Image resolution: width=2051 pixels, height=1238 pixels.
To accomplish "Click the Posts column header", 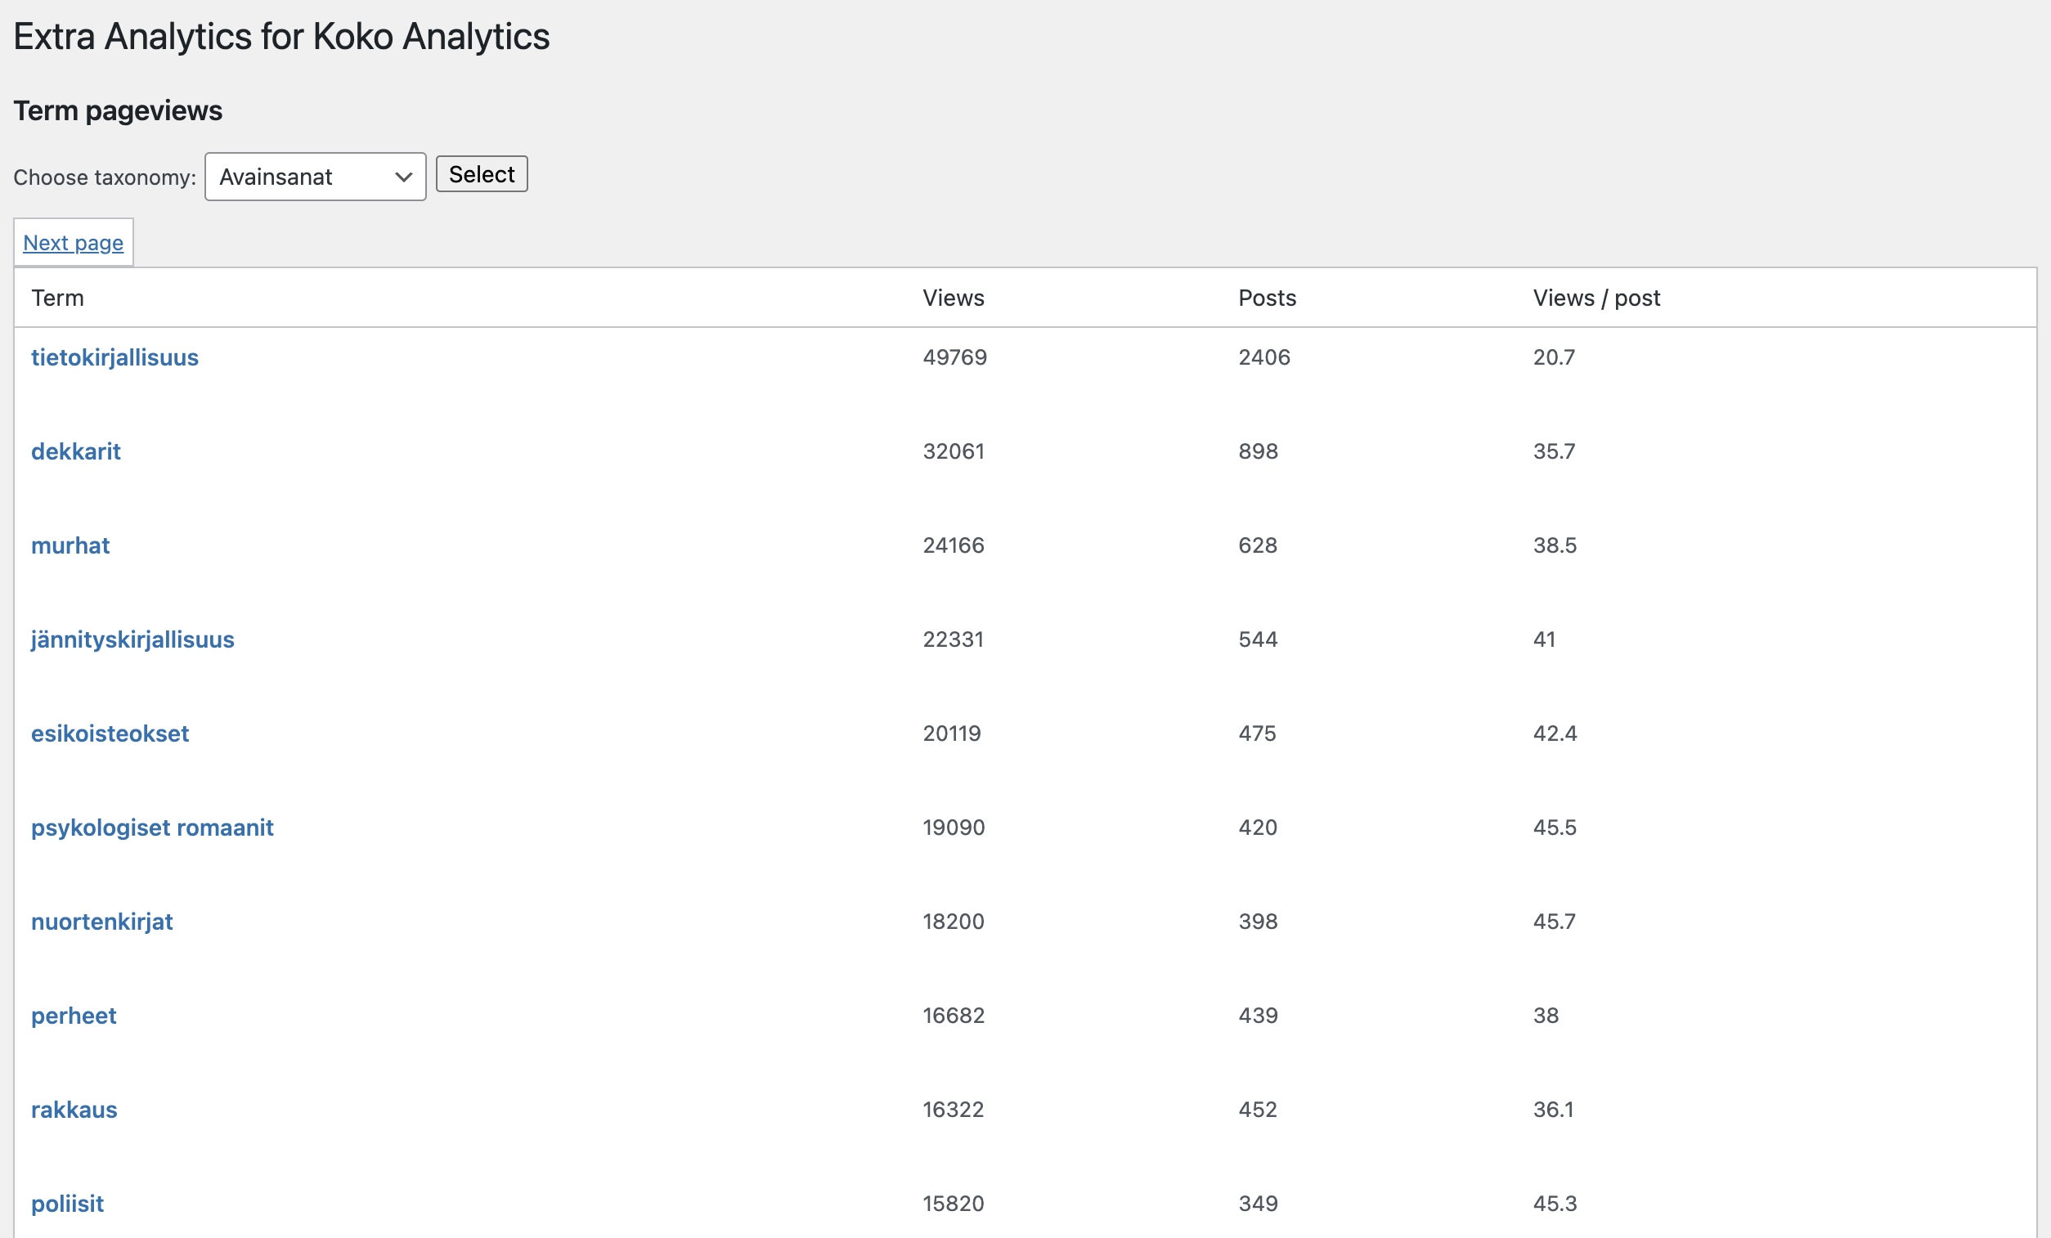I will (x=1267, y=298).
